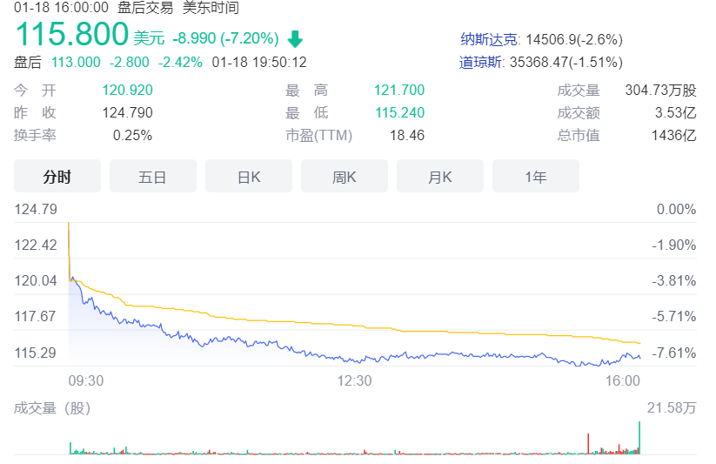
Task: Switch to the 五日 five-day tab
Action: (x=152, y=177)
